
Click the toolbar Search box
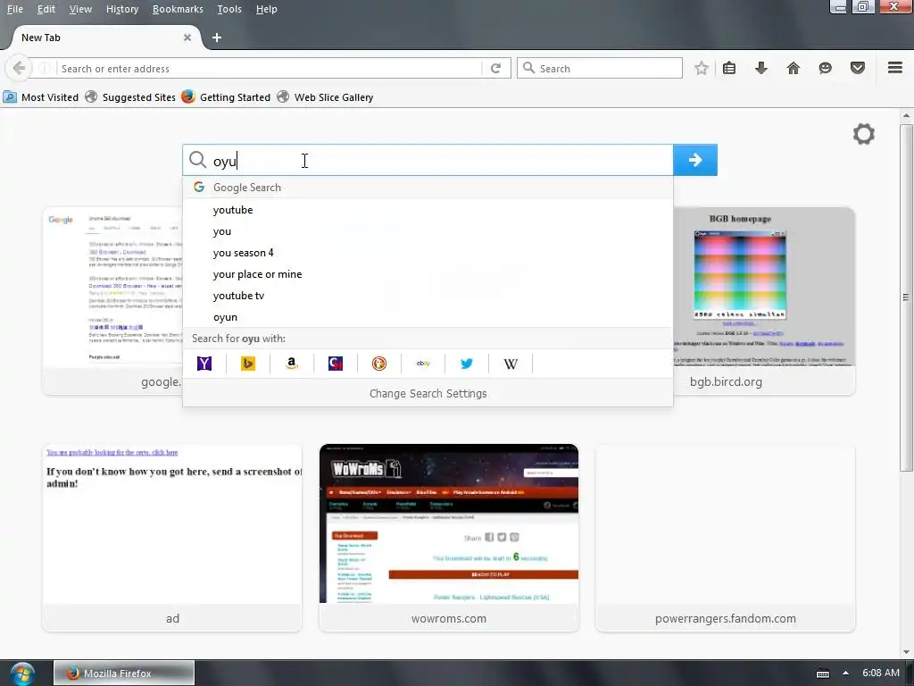pyautogui.click(x=600, y=68)
